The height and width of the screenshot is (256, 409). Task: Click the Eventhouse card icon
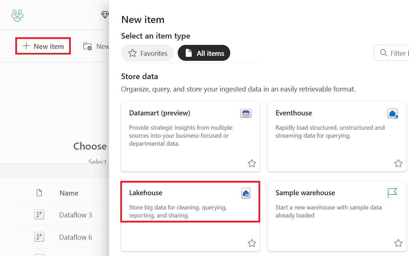tap(393, 114)
